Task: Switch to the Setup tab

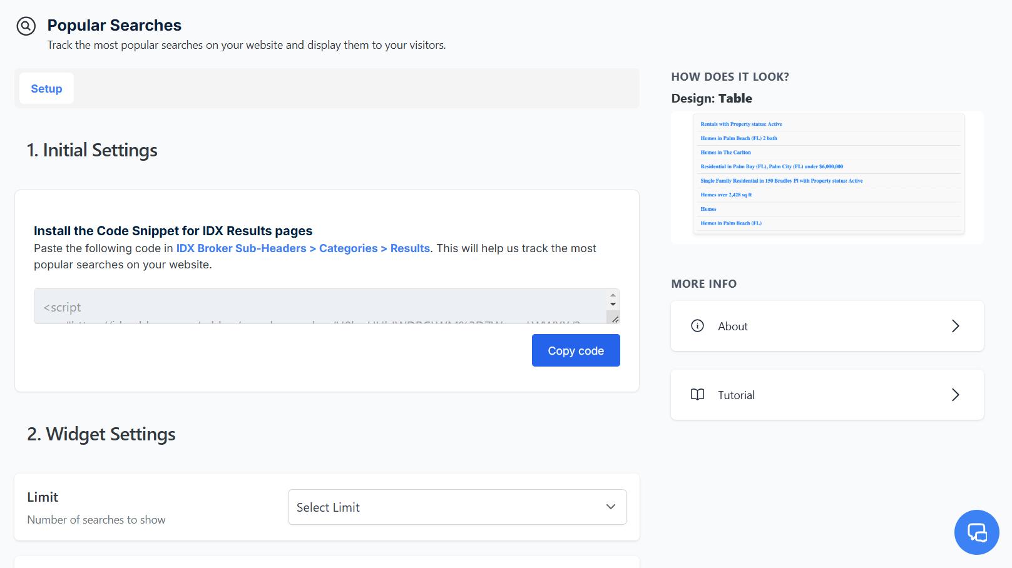Action: point(46,89)
